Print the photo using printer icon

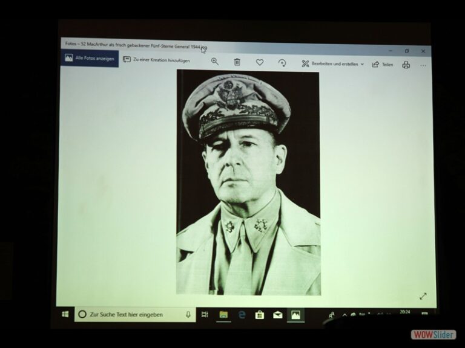[x=406, y=65]
